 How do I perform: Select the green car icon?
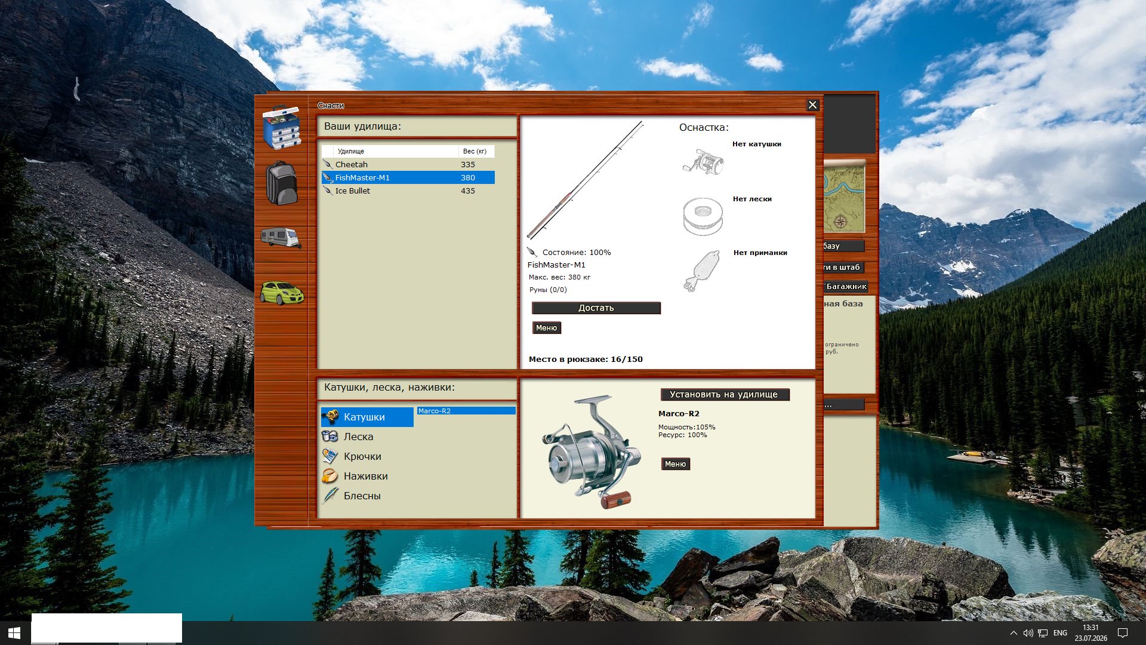click(282, 293)
